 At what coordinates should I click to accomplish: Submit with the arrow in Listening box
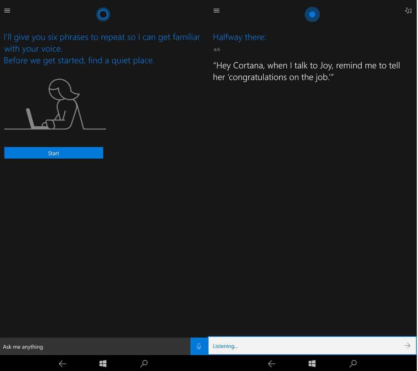(x=407, y=346)
